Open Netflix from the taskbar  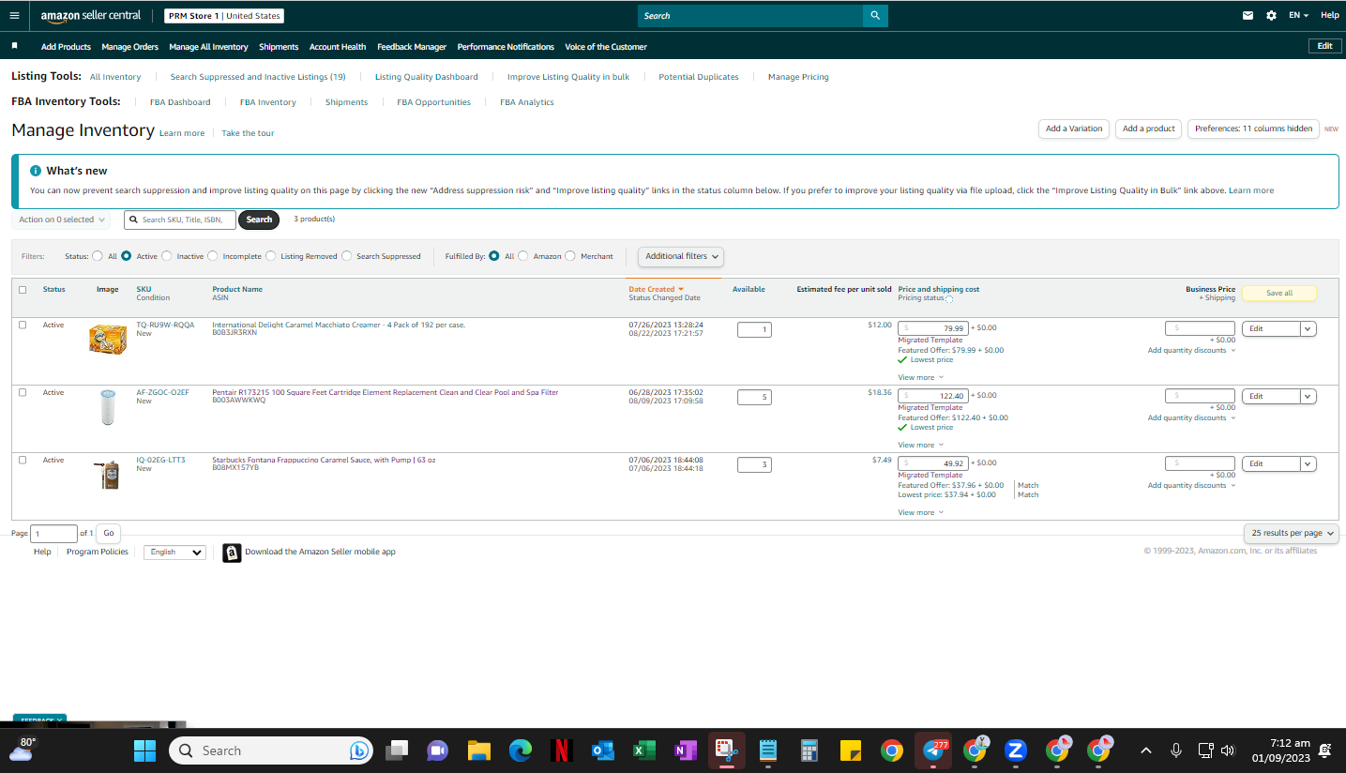[x=562, y=750]
